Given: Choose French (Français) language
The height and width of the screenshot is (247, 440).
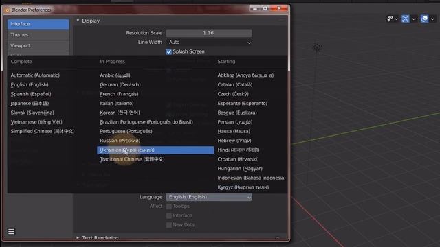Looking at the screenshot, I should tap(119, 94).
